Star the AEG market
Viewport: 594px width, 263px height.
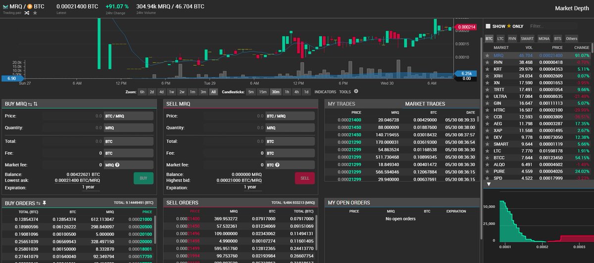pyautogui.click(x=488, y=123)
